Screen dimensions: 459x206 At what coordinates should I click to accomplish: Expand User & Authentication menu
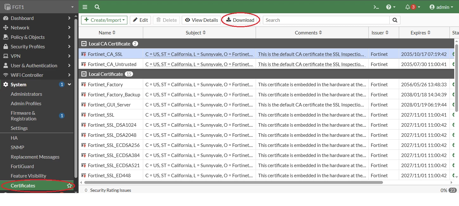click(x=37, y=65)
